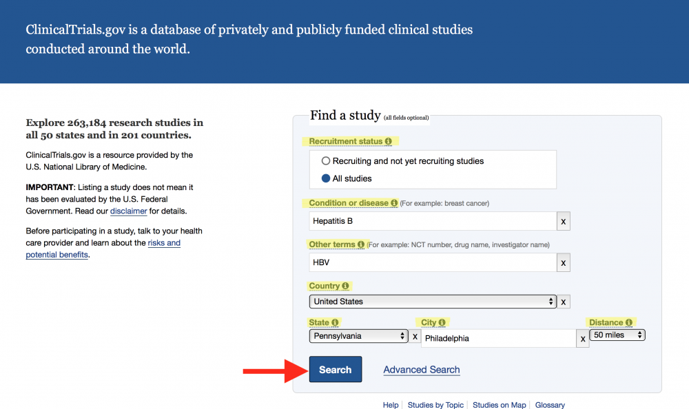Open the Country dropdown showing United States

coord(433,302)
